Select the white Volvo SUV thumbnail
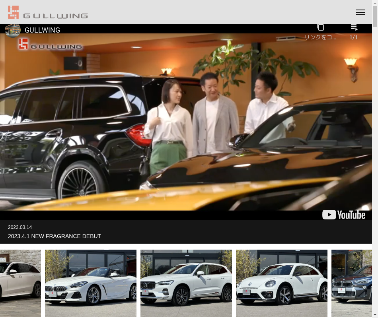The width and height of the screenshot is (378, 318). pos(186,283)
